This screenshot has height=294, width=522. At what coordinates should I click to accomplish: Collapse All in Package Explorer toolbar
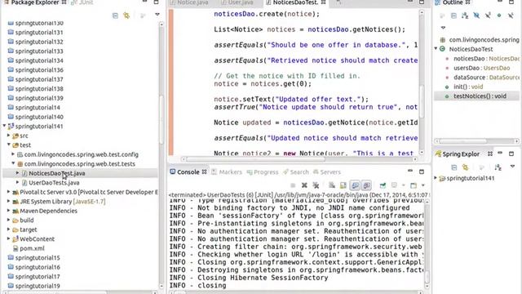tap(115, 16)
